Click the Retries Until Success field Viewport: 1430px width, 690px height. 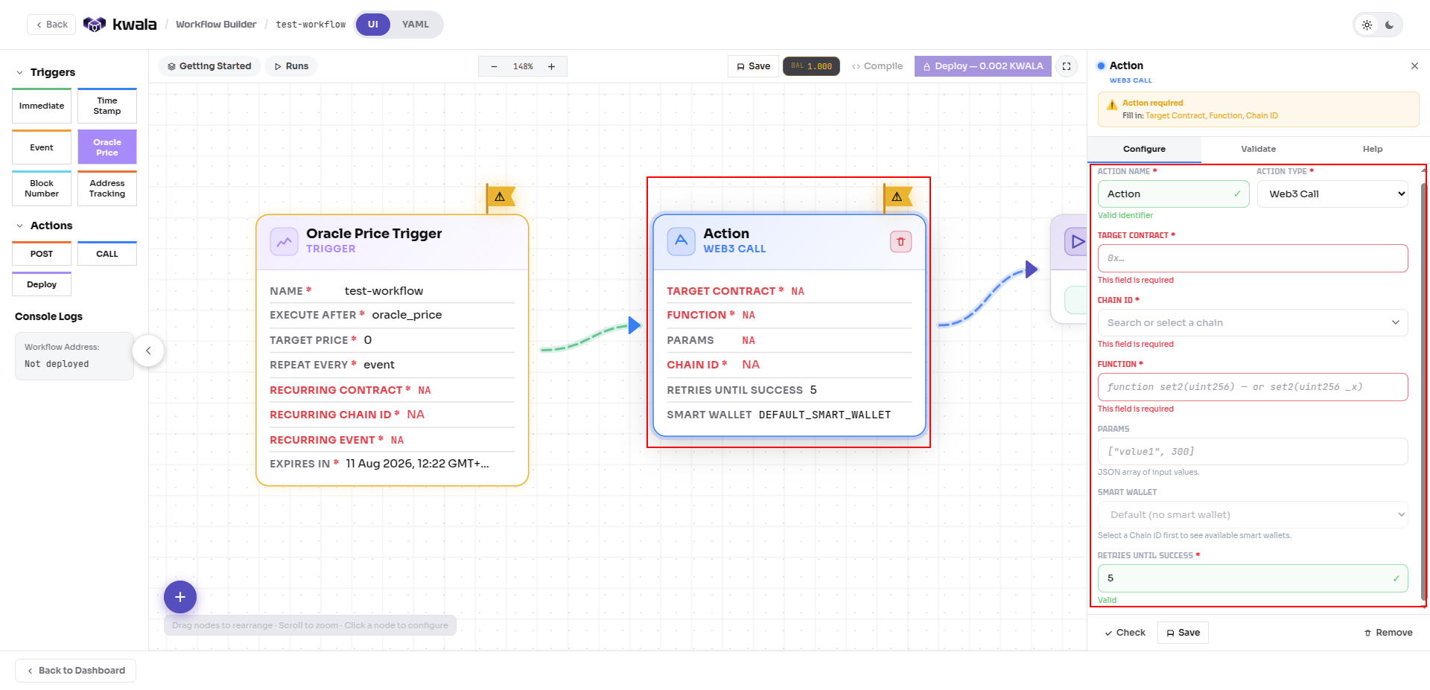coord(1253,578)
